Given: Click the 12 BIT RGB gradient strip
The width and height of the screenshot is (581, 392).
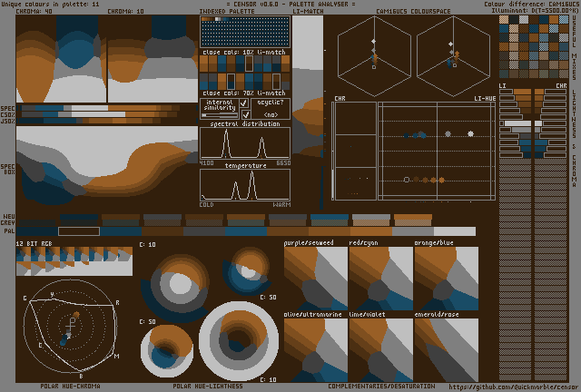Looking at the screenshot, I should [74, 260].
